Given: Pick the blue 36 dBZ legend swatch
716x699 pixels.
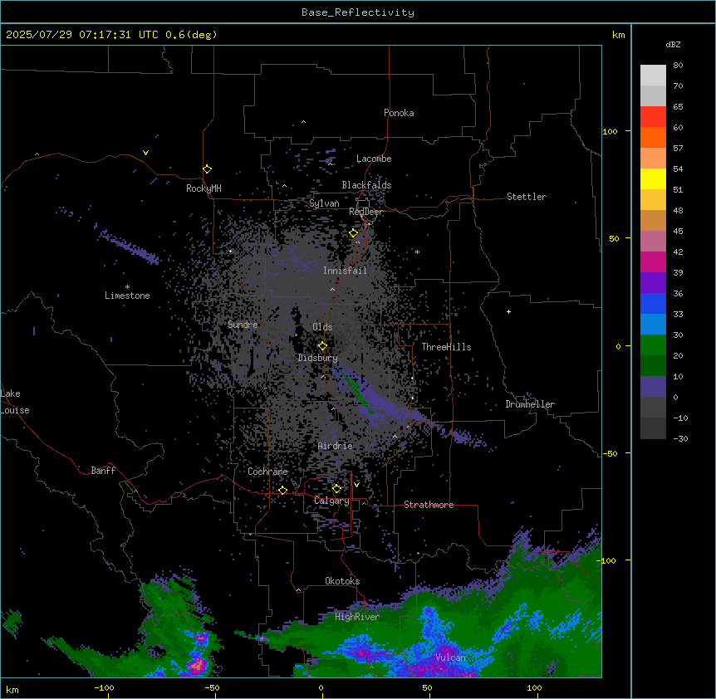Looking at the screenshot, I should coord(653,303).
